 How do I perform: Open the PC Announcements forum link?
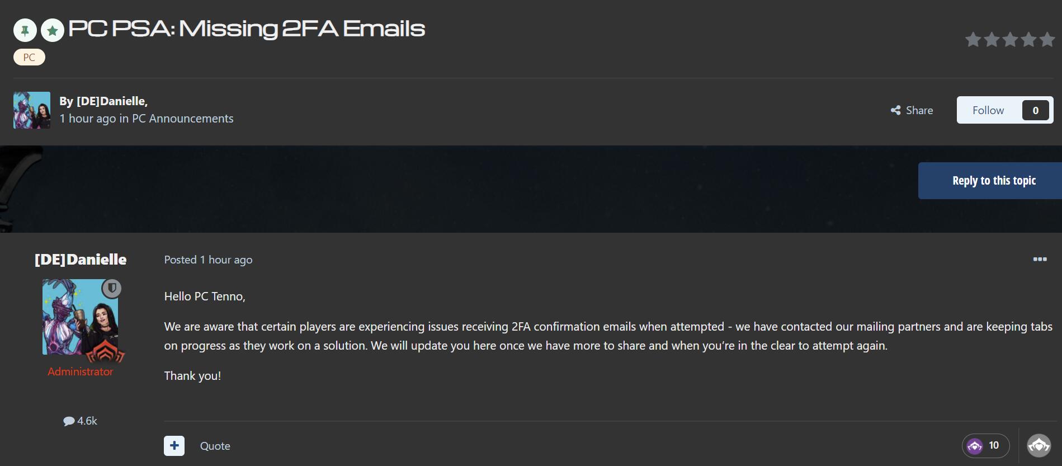click(183, 119)
